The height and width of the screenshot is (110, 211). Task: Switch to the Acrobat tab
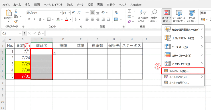click(136, 5)
